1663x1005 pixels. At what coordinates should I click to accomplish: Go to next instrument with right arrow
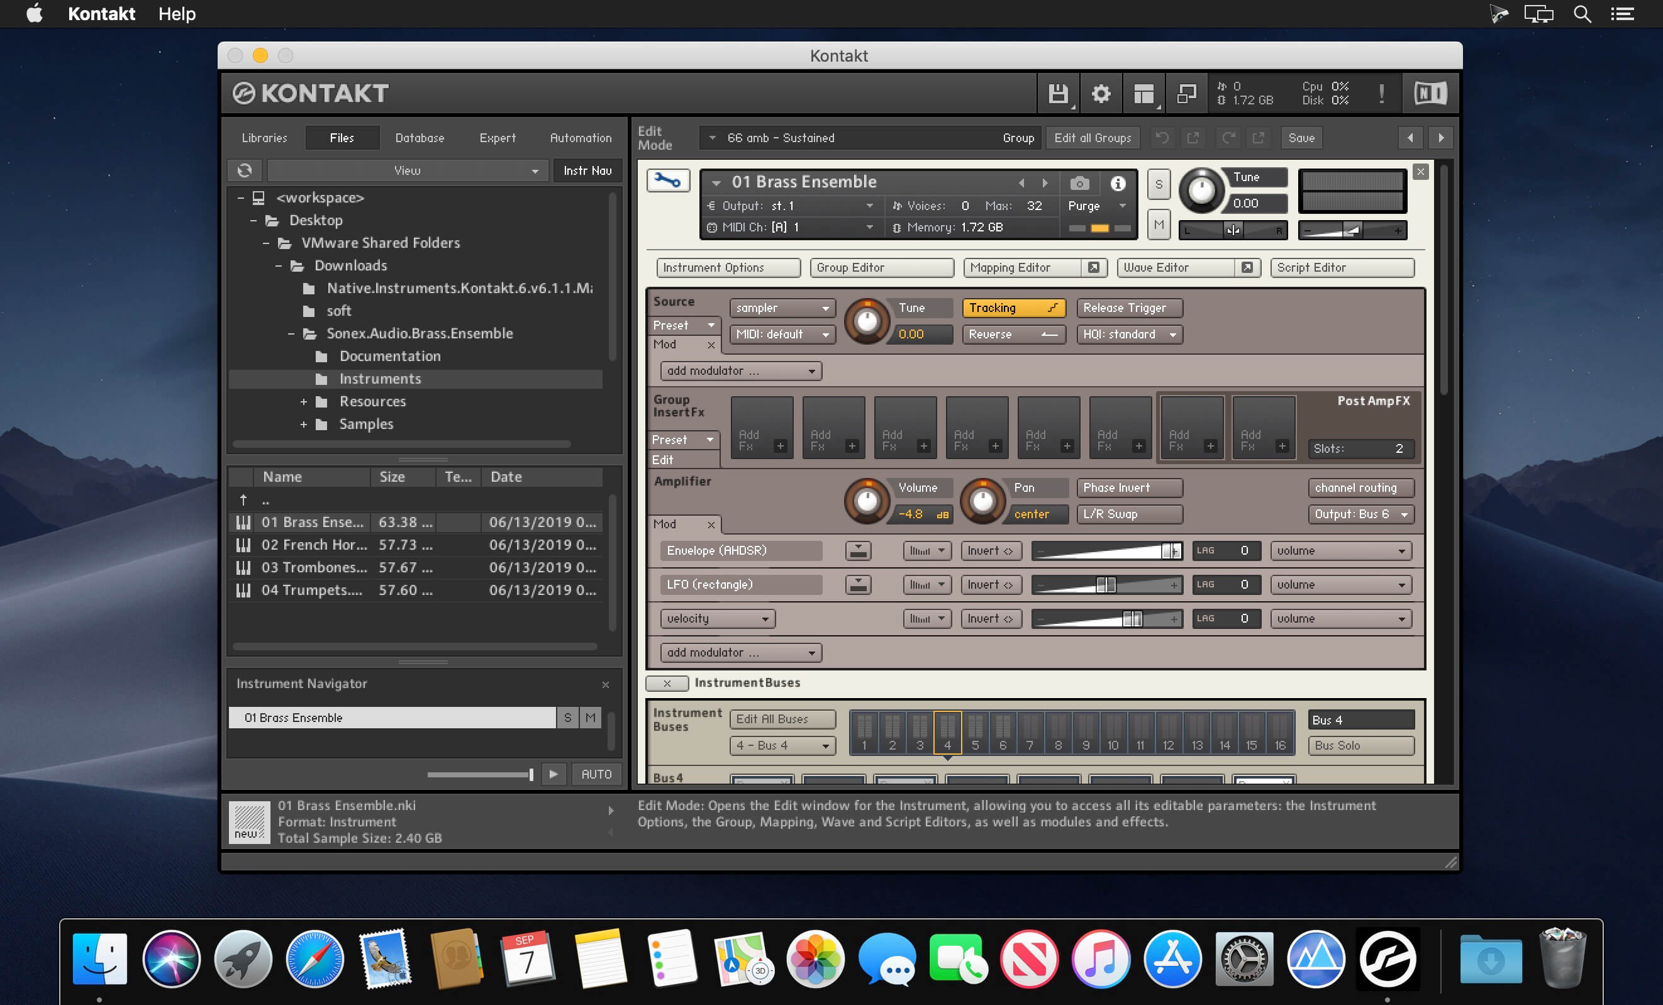[x=1441, y=138]
